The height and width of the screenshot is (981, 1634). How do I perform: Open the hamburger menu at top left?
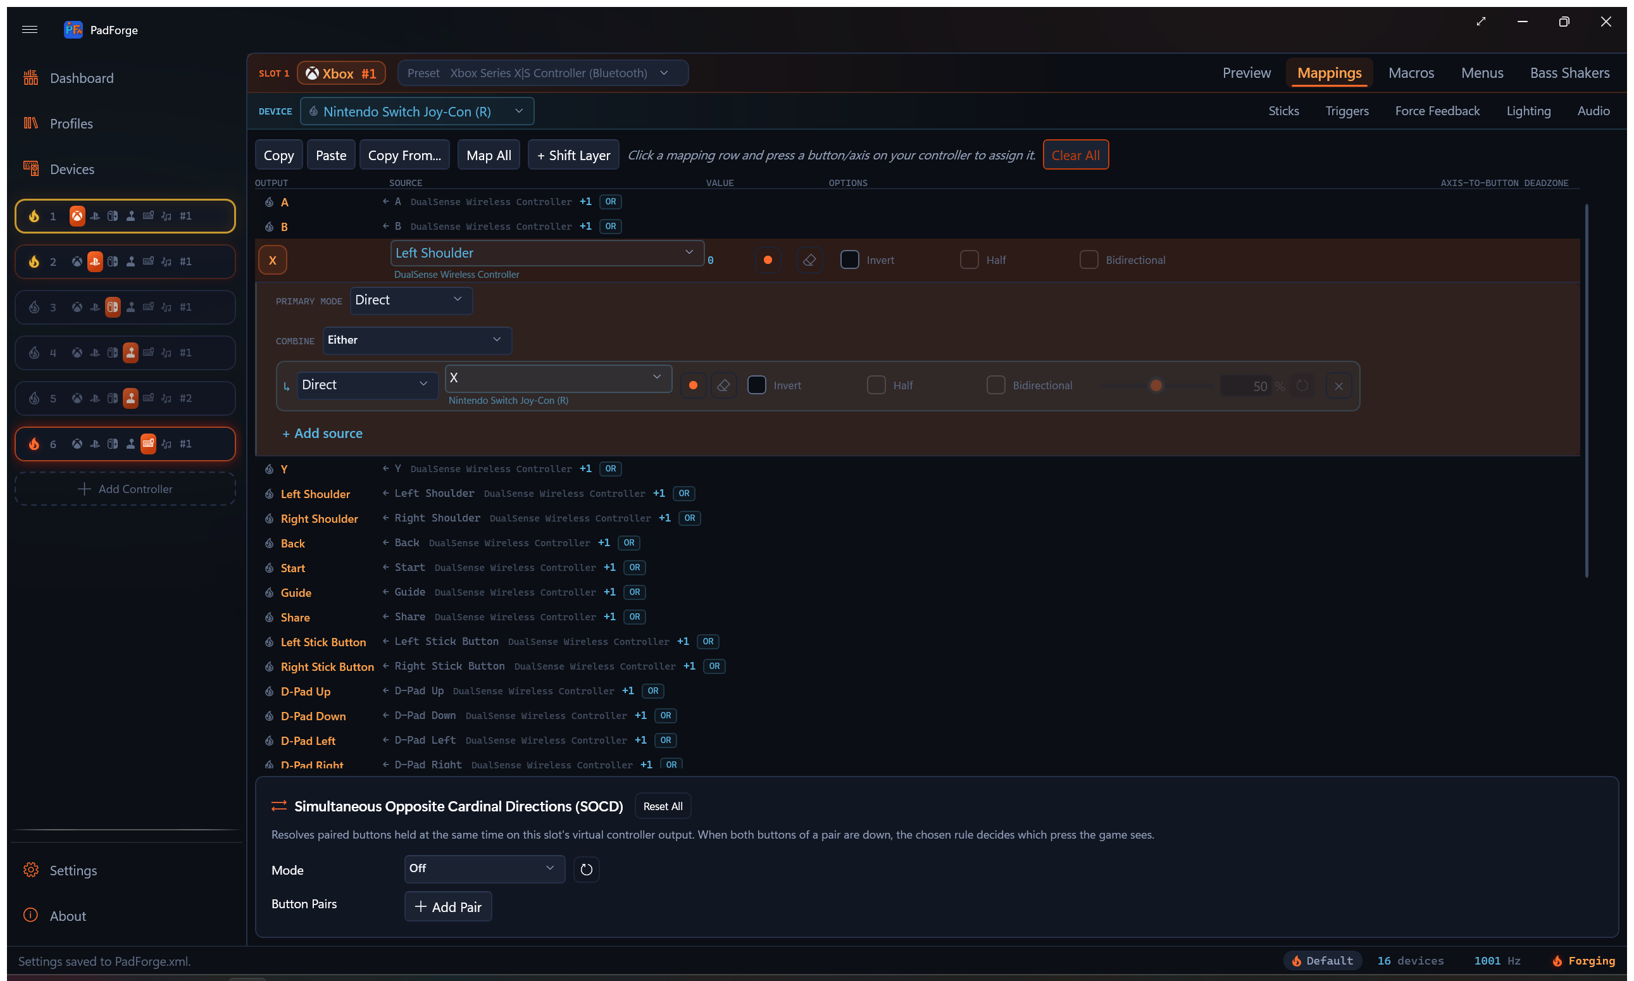[30, 30]
